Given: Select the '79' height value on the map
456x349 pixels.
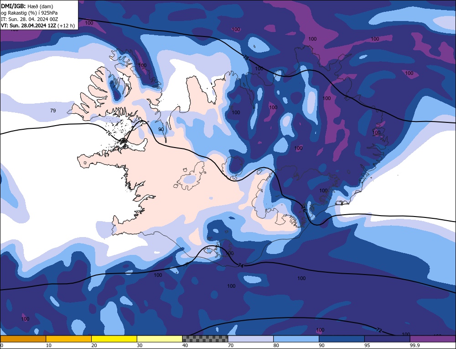Looking at the screenshot, I should 53,111.
